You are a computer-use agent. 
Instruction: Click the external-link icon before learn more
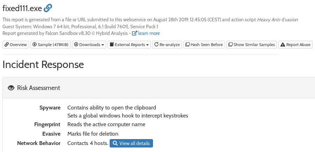[134, 33]
